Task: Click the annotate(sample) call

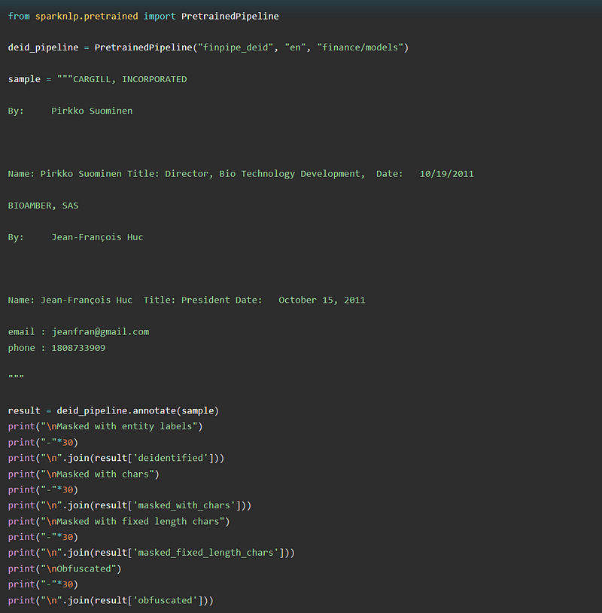Action: click(x=176, y=411)
